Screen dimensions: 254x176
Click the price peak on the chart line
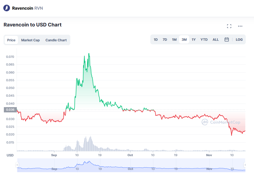89,53
